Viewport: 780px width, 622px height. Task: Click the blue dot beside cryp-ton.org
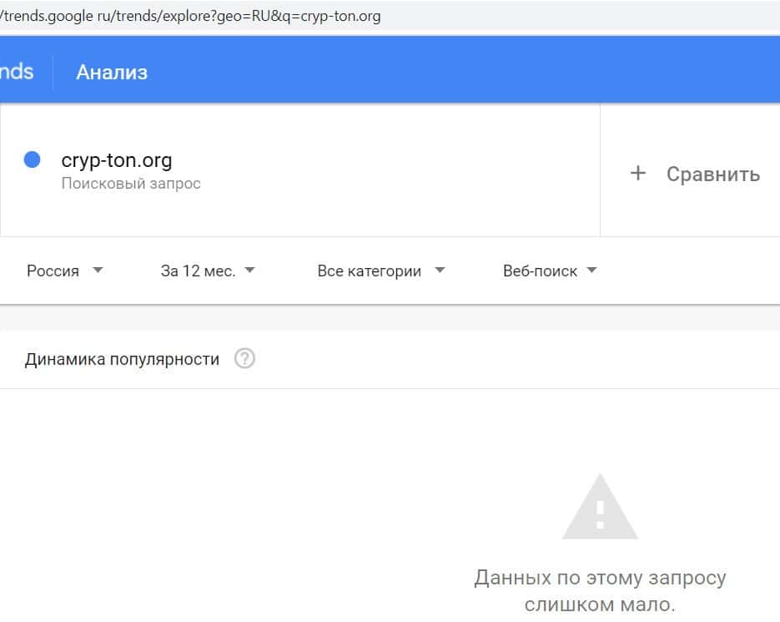(x=33, y=159)
